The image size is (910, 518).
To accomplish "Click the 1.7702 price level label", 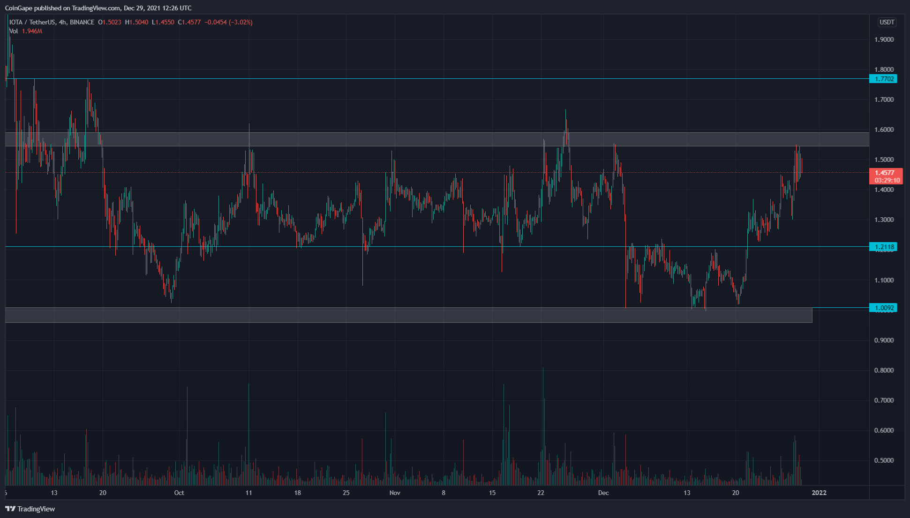I will tap(883, 79).
